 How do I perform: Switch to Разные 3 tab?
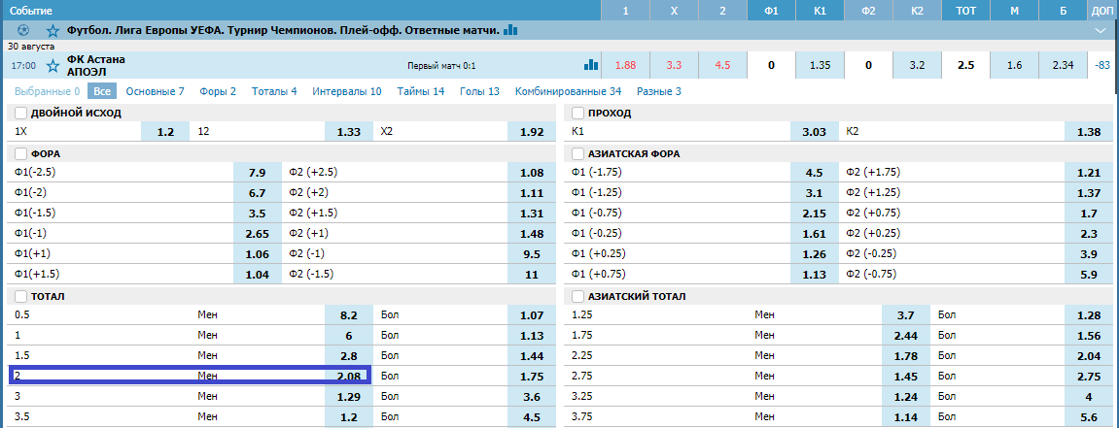pyautogui.click(x=659, y=91)
